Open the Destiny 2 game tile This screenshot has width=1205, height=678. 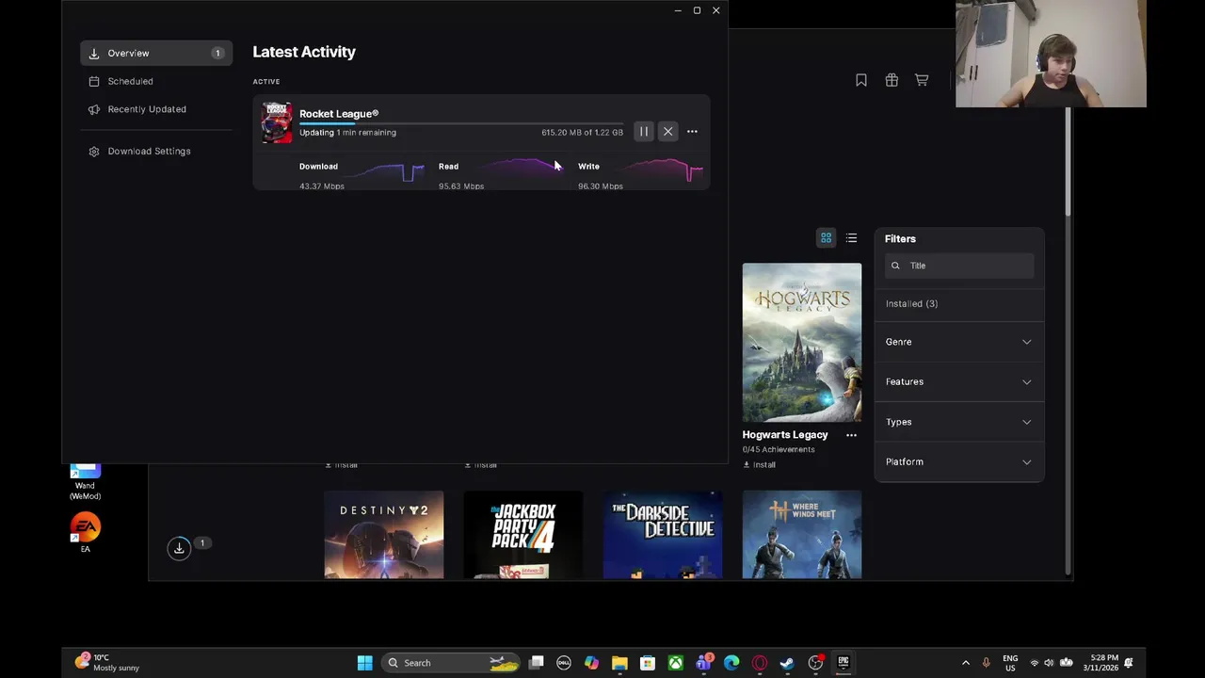(x=384, y=534)
